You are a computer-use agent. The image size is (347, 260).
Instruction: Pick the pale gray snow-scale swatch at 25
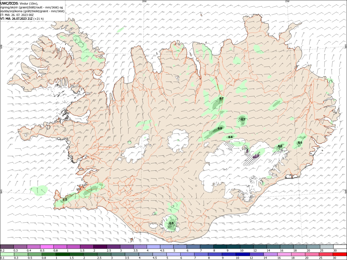[326, 246]
